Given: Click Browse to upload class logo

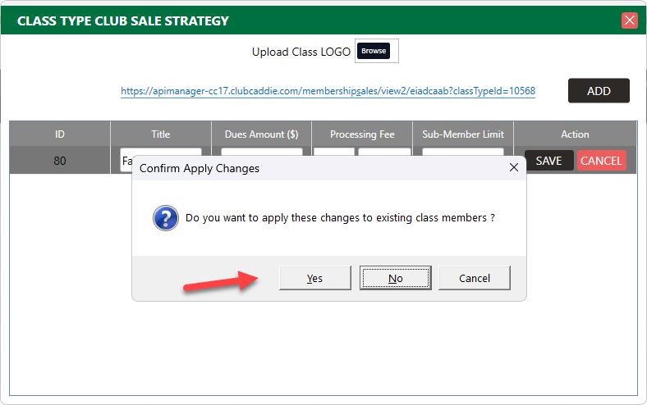Looking at the screenshot, I should [x=374, y=51].
